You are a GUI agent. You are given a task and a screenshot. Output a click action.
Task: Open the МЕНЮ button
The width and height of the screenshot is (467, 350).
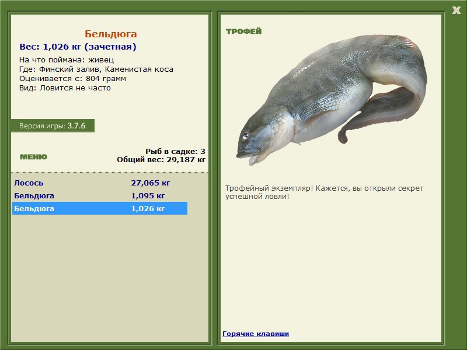(33, 157)
